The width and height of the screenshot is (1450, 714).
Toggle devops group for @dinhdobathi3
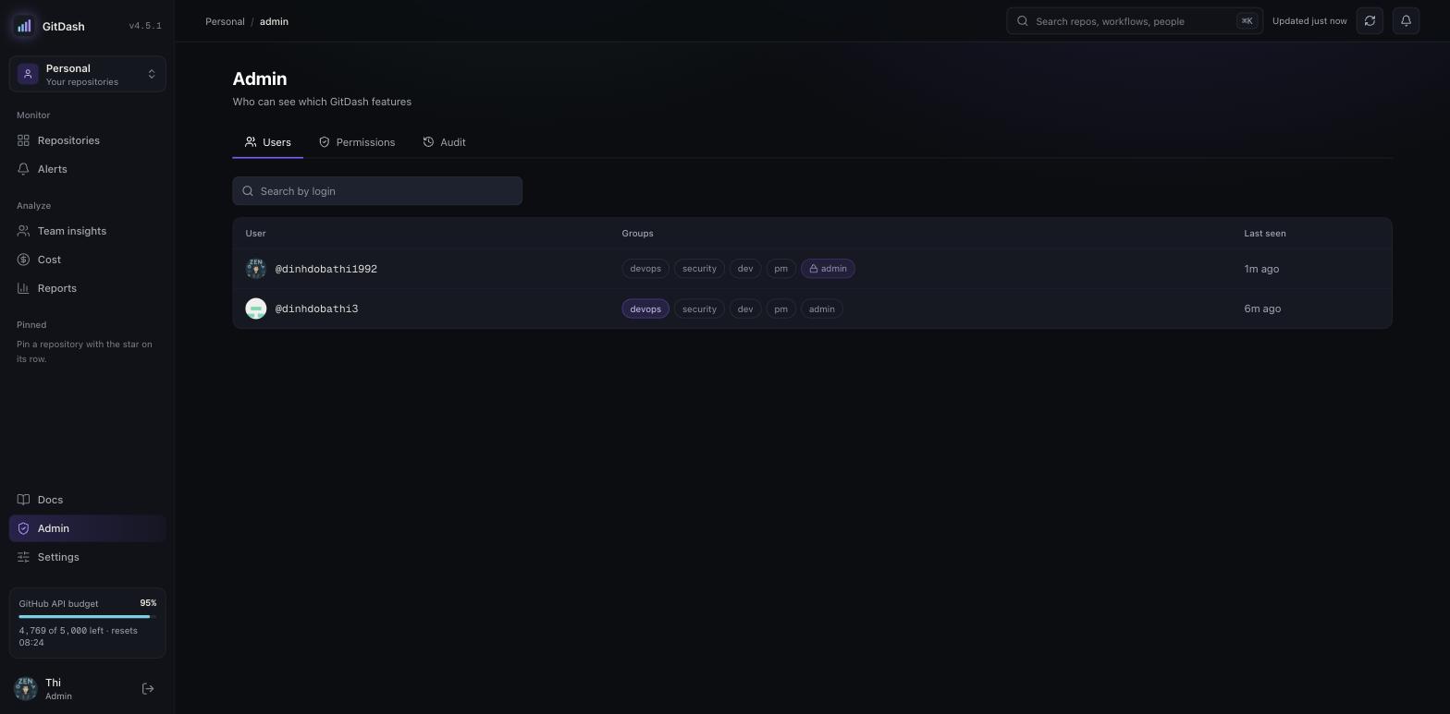645,309
